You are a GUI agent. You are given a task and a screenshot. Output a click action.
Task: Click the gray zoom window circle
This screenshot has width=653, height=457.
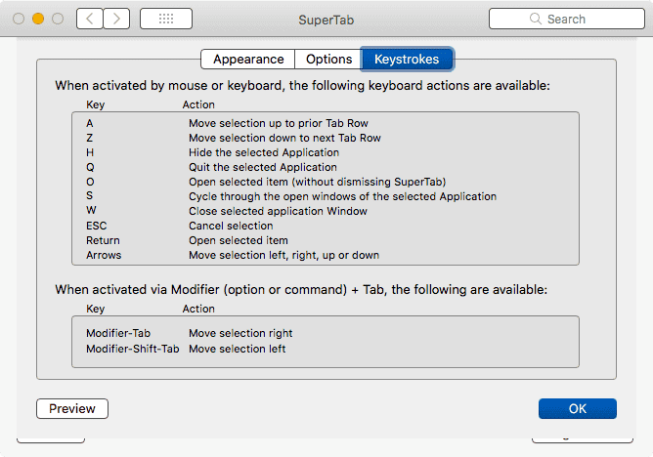(x=58, y=19)
